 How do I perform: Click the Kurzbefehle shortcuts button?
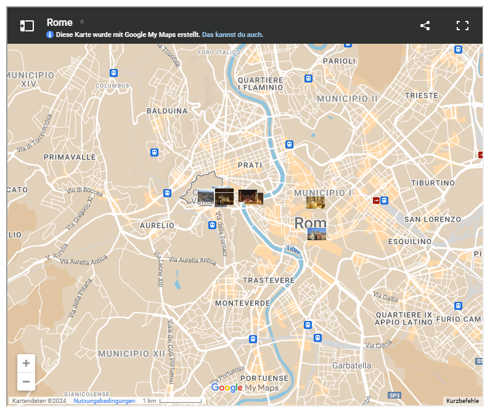click(462, 401)
